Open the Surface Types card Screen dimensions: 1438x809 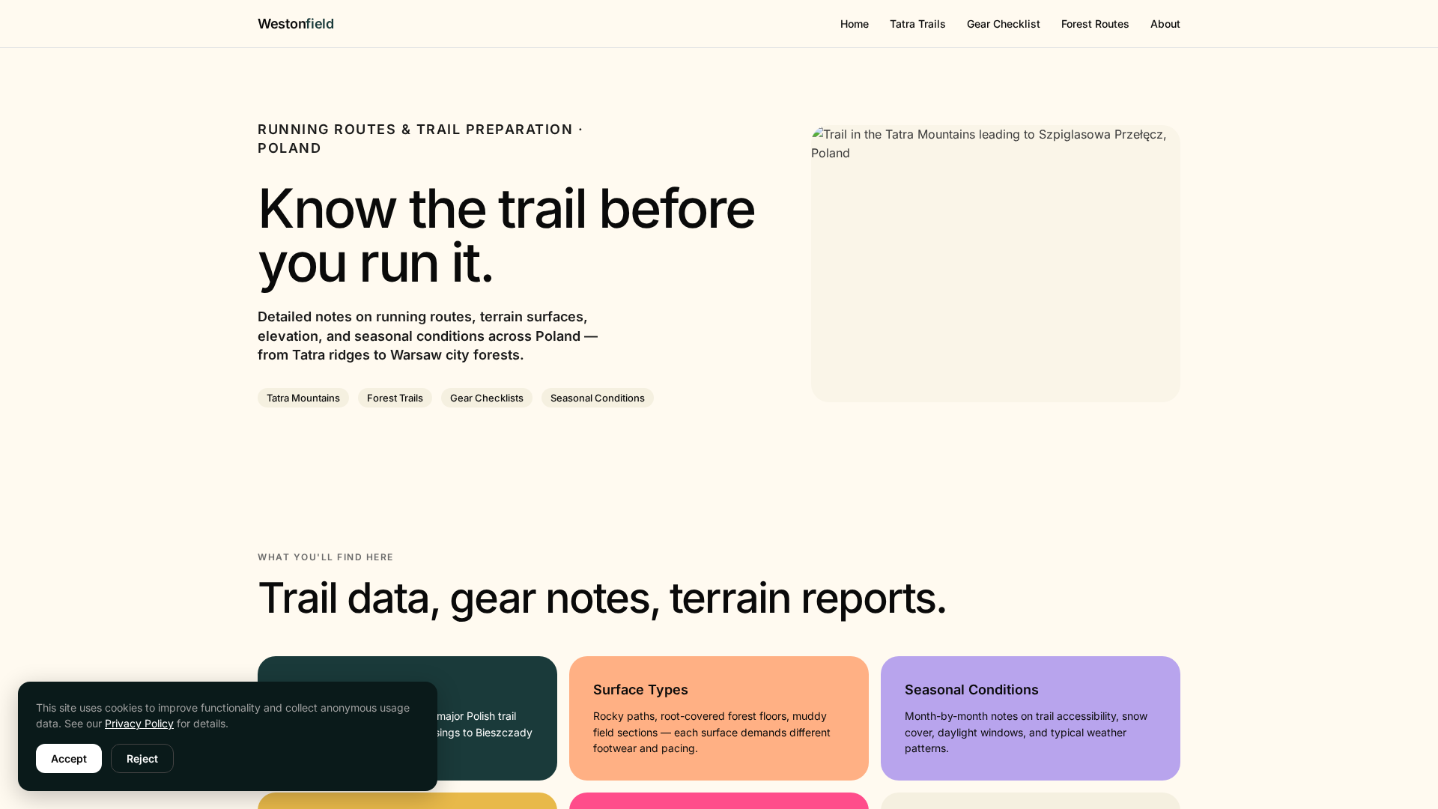pos(719,718)
